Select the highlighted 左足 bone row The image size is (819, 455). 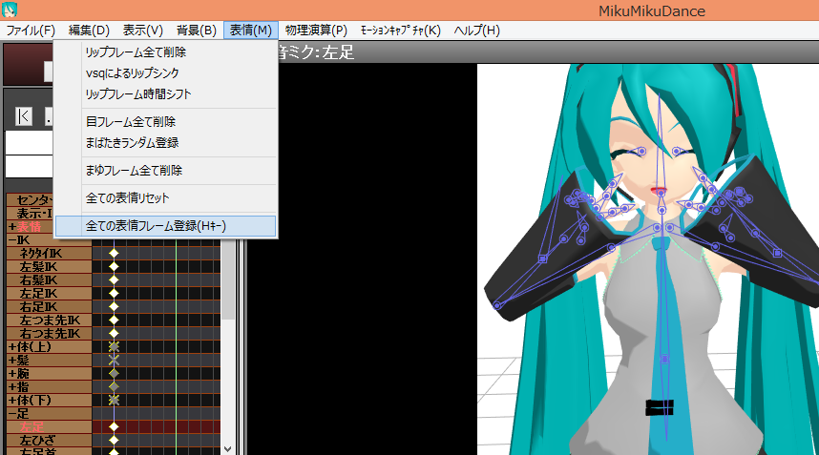[x=49, y=426]
